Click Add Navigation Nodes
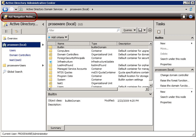 [x=19, y=17]
